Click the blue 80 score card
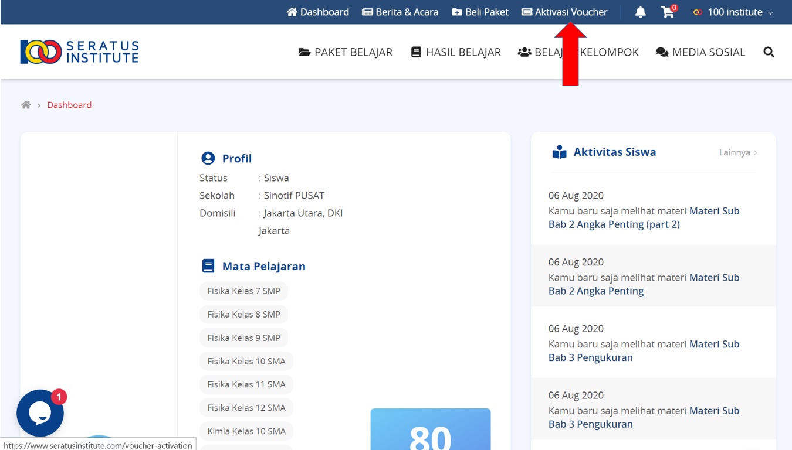The width and height of the screenshot is (792, 450). [430, 429]
